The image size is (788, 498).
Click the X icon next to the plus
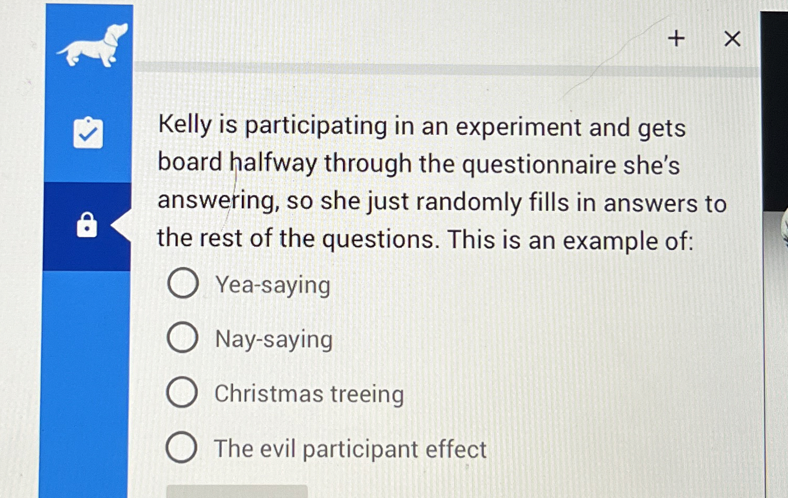[731, 39]
